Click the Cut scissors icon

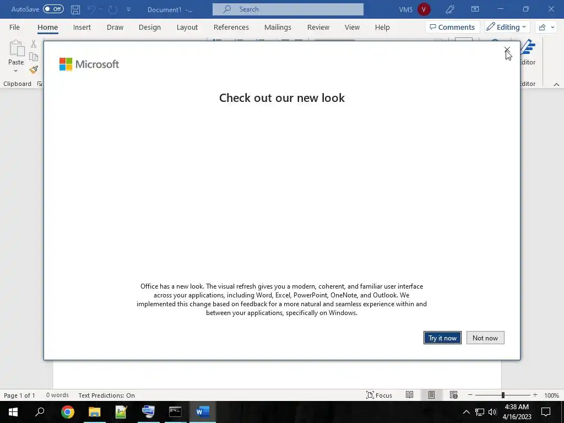34,44
